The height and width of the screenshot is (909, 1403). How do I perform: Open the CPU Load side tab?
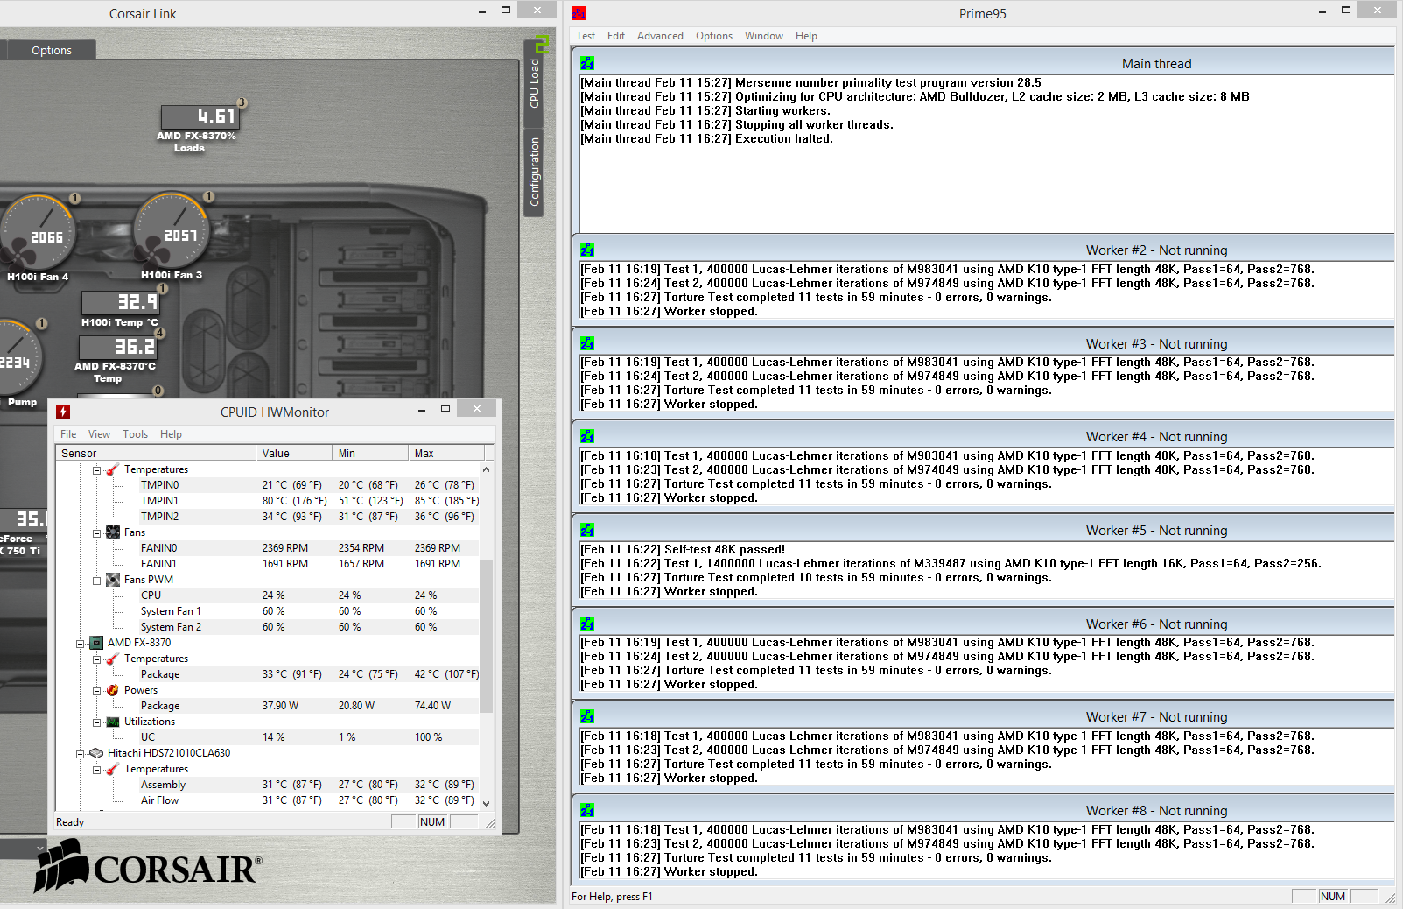[534, 83]
